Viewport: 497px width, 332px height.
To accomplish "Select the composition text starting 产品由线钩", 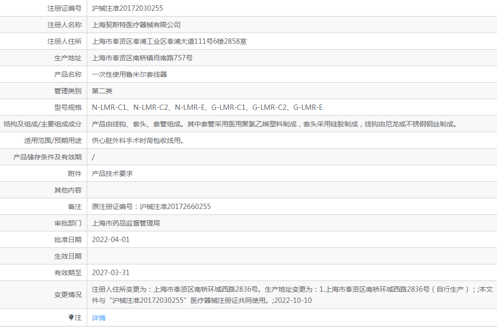I will 275,124.
